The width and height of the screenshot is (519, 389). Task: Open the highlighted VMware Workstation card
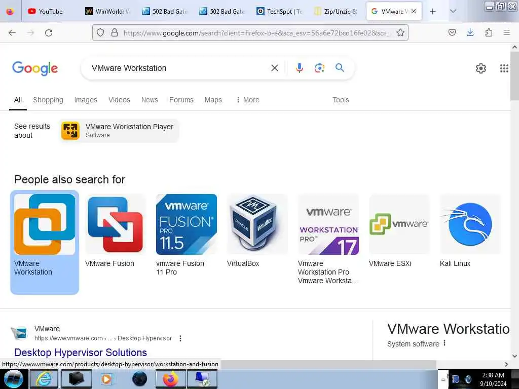[45, 242]
